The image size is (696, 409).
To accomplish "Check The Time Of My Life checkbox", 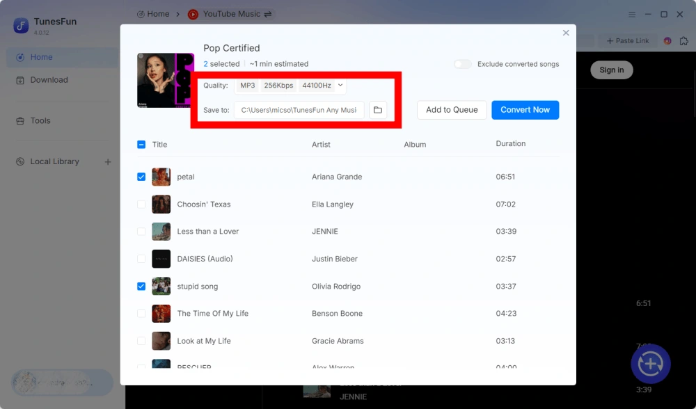I will coord(141,314).
